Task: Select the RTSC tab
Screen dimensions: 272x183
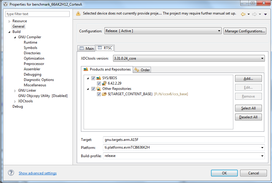Action: [x=105, y=48]
